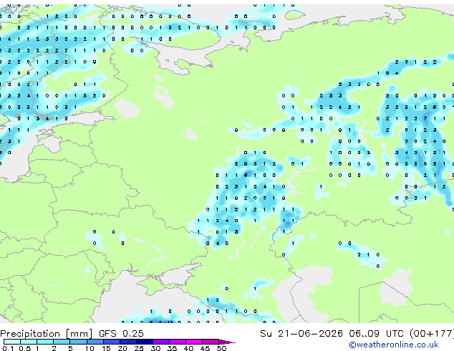This screenshot has width=454, height=351.
Task: Choose the 20–25 mm legend color swatch
Action: coord(128,342)
